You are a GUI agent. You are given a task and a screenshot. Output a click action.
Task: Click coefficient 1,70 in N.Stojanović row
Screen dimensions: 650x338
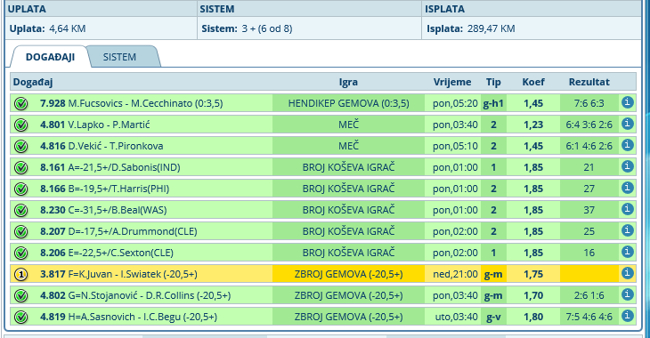pyautogui.click(x=533, y=295)
